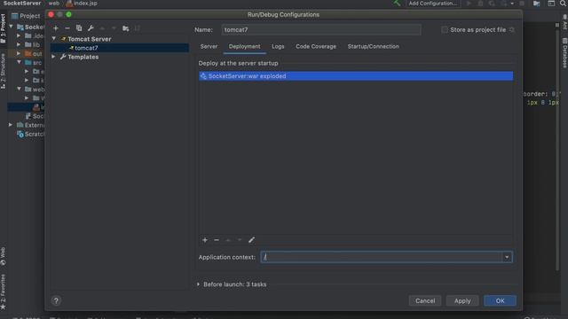Remove deployment artifact minus icon

pyautogui.click(x=217, y=240)
